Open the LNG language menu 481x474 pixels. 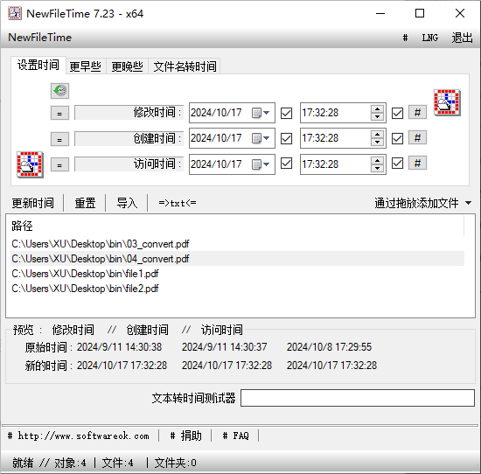click(430, 38)
